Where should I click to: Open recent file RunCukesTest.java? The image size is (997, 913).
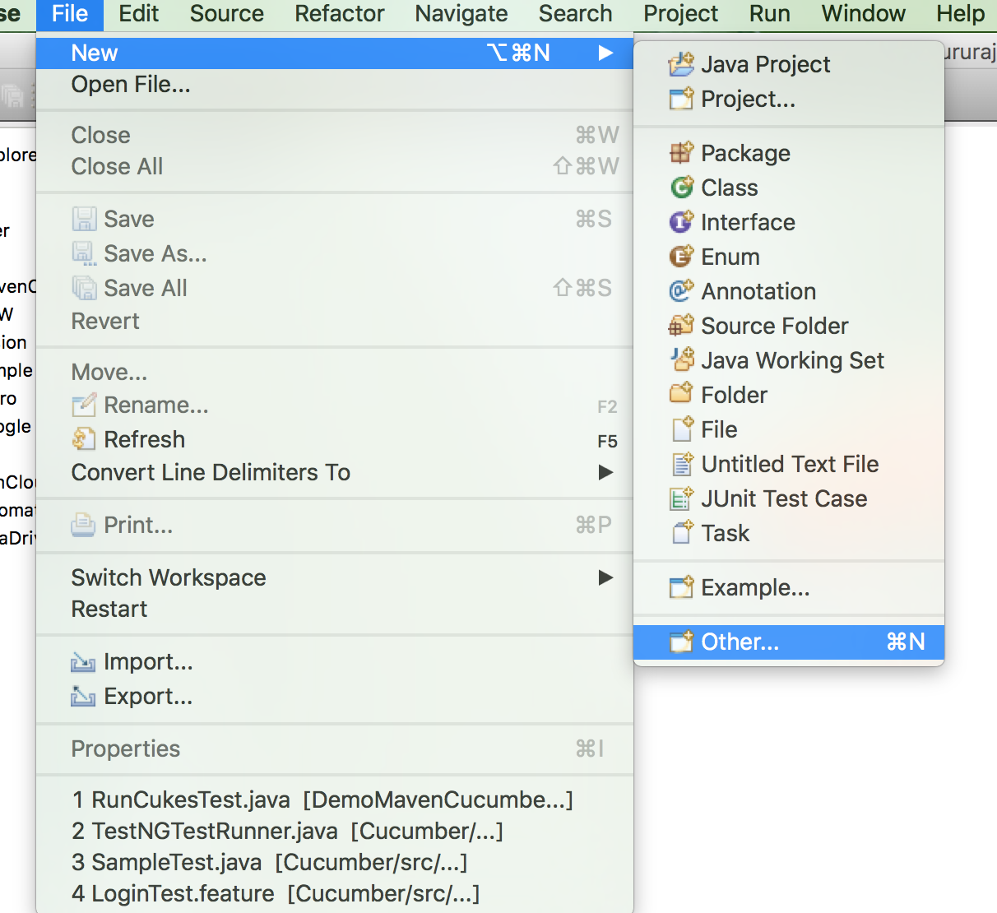click(x=321, y=799)
